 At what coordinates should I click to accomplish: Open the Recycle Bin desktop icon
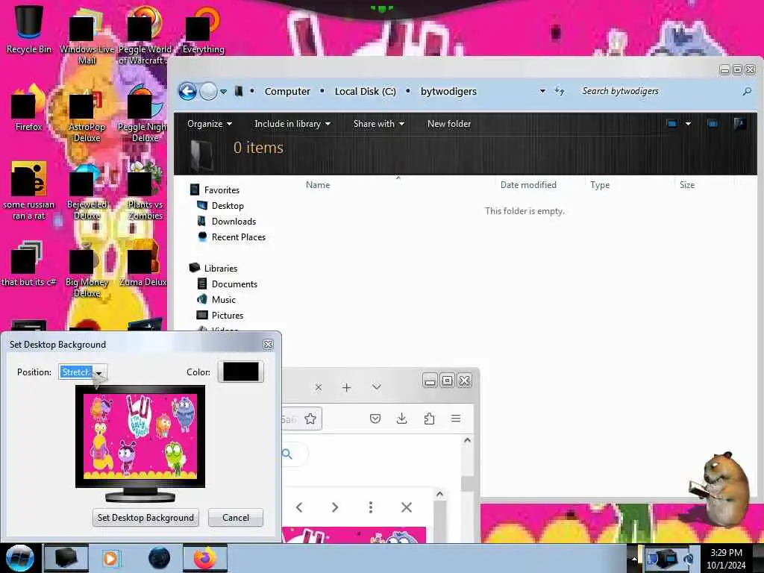29,28
